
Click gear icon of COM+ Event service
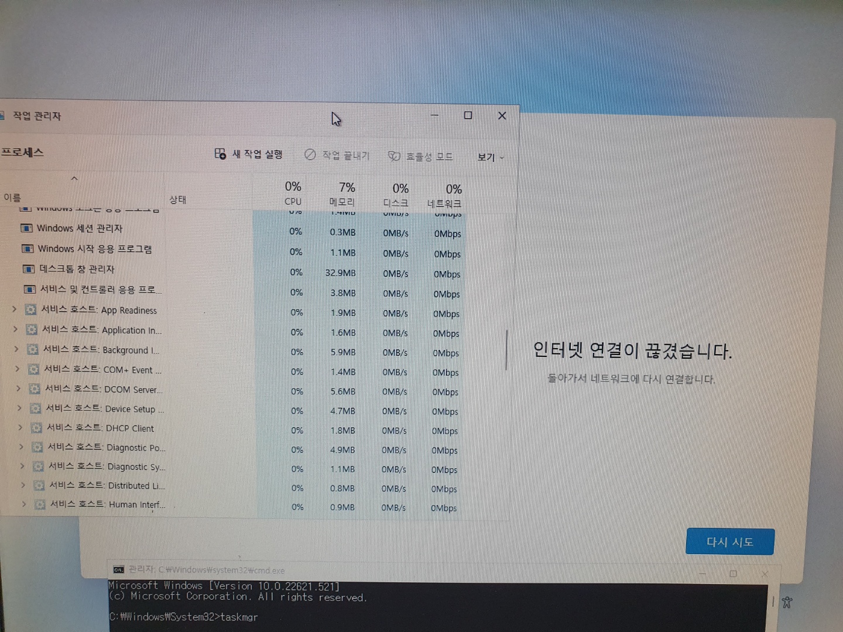click(34, 369)
